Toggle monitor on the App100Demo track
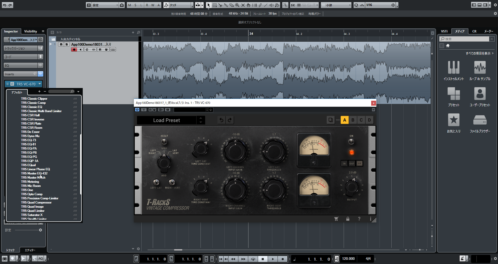 [x=80, y=50]
